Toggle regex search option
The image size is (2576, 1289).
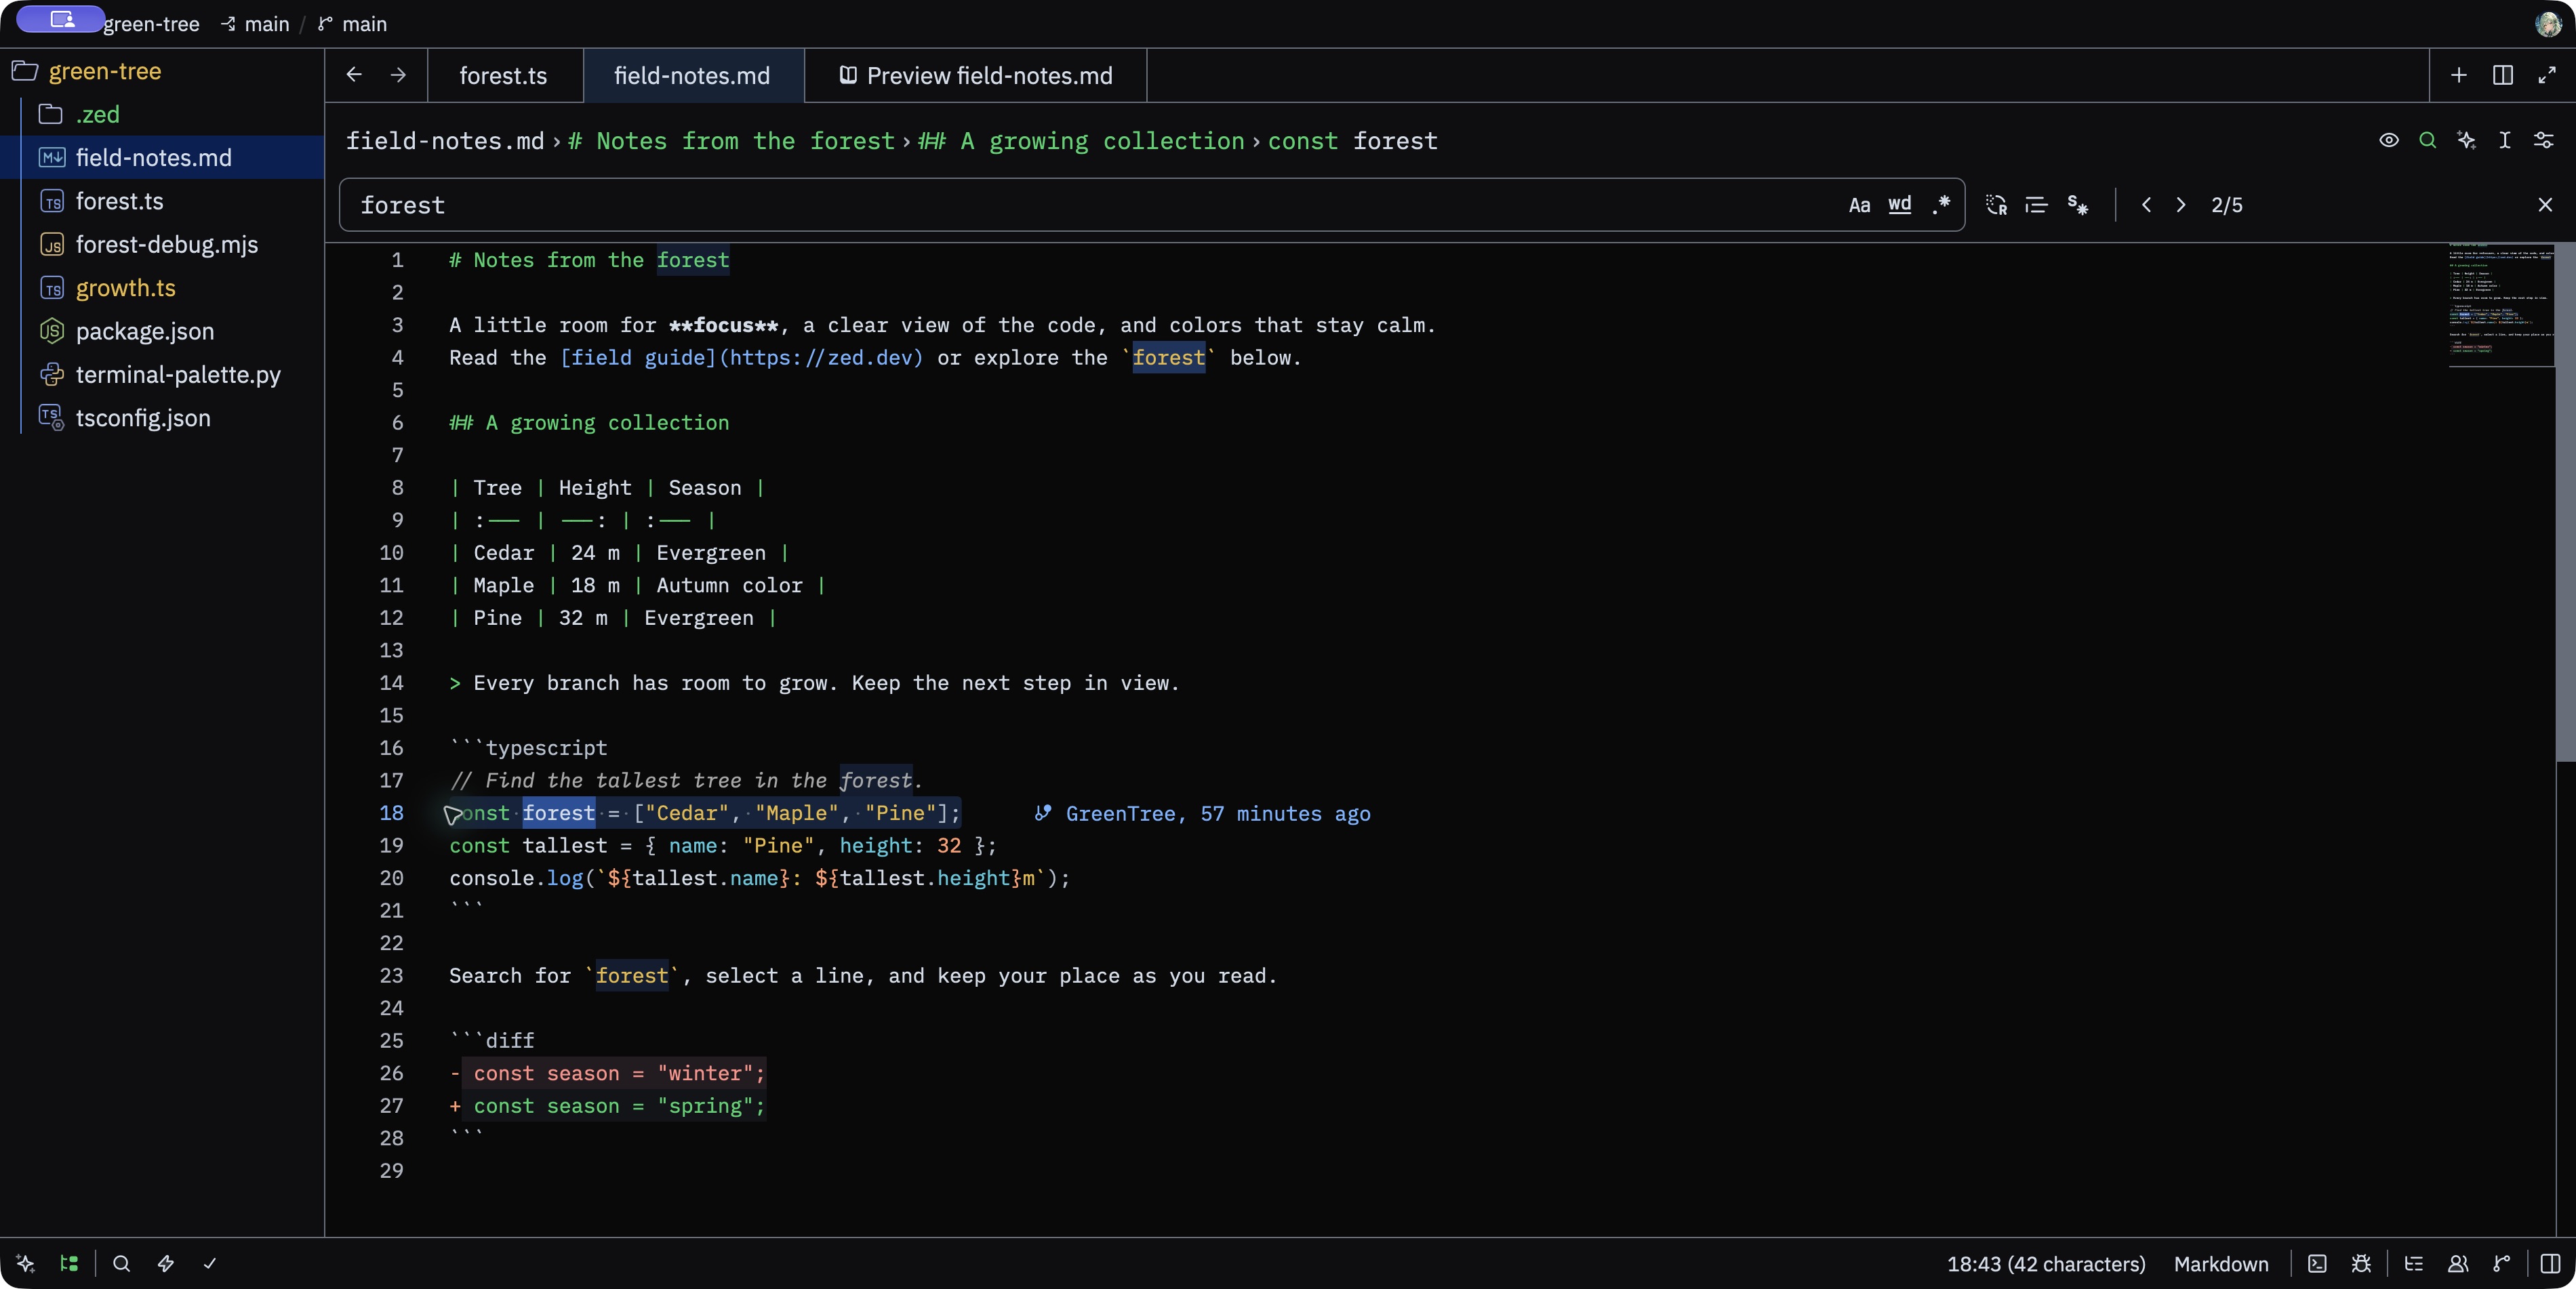point(1941,205)
